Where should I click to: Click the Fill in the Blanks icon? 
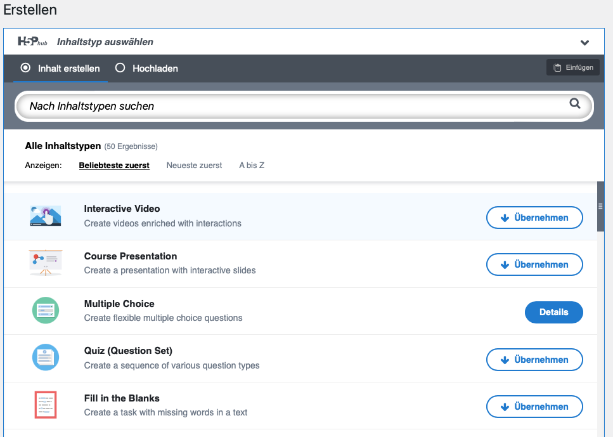coord(45,405)
